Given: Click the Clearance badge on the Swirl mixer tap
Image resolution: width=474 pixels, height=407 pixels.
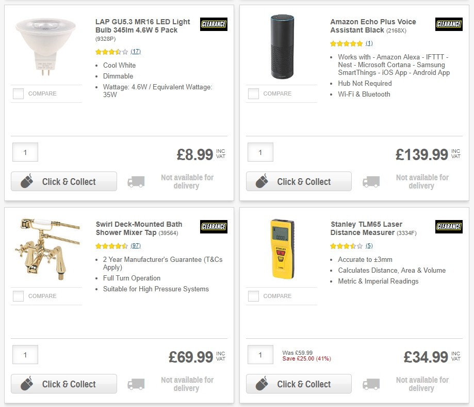Looking at the screenshot, I should (x=214, y=227).
